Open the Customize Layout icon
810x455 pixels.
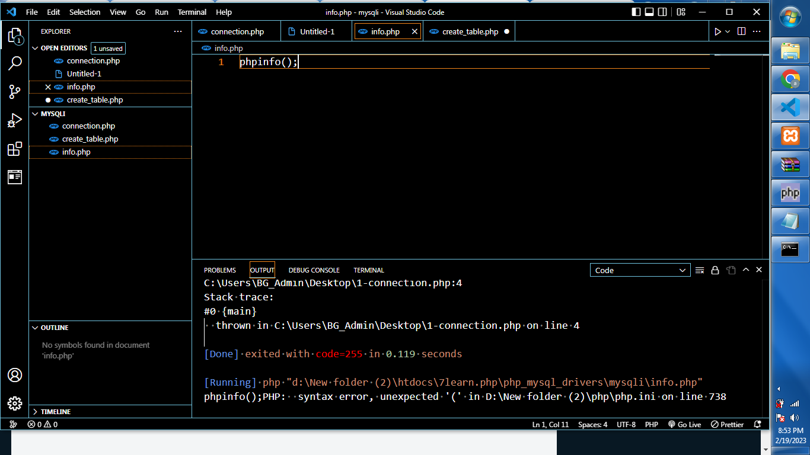(681, 12)
